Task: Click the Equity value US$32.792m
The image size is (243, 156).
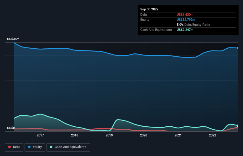Action: click(x=186, y=20)
